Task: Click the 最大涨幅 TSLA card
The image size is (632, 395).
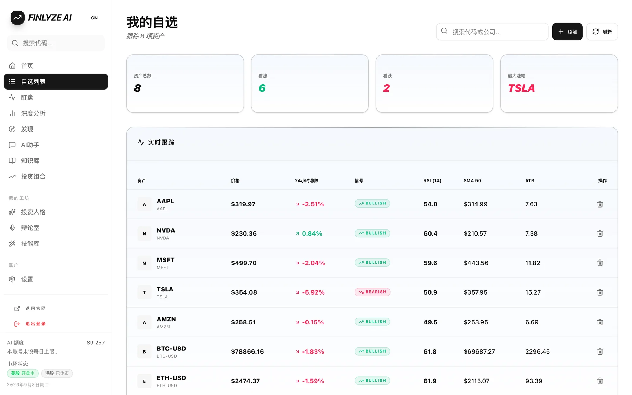Action: tap(559, 84)
